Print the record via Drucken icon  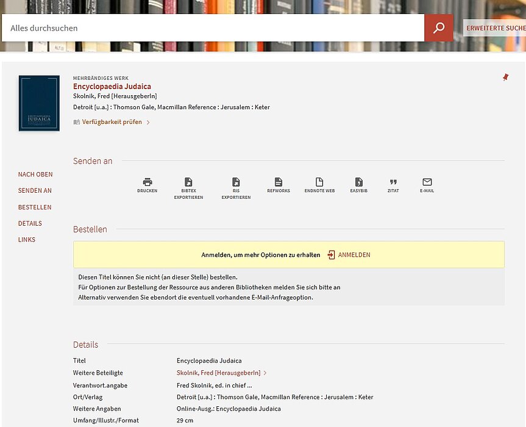point(147,185)
